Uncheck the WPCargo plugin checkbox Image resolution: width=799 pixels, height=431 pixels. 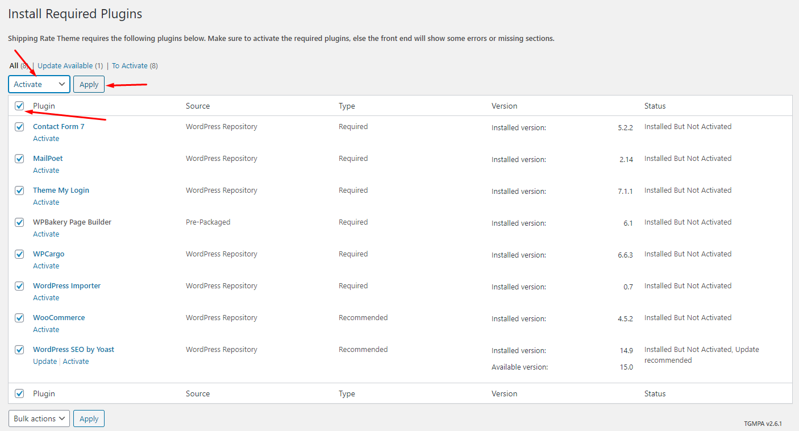[x=19, y=254]
